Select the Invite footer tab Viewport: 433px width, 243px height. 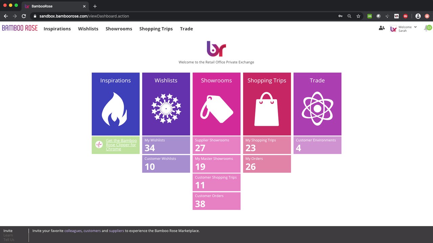point(8,231)
